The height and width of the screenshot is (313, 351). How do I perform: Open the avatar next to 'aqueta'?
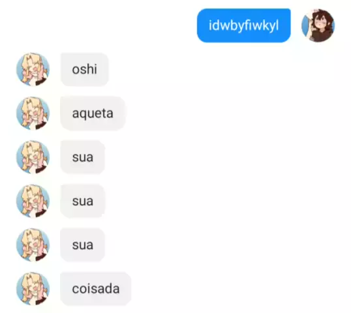[33, 113]
